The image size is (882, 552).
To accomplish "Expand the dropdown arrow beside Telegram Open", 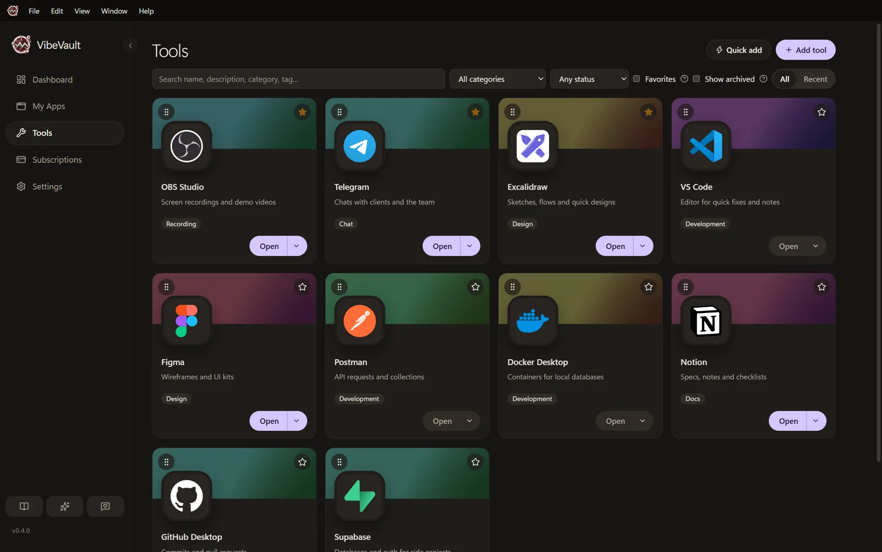I will [470, 246].
